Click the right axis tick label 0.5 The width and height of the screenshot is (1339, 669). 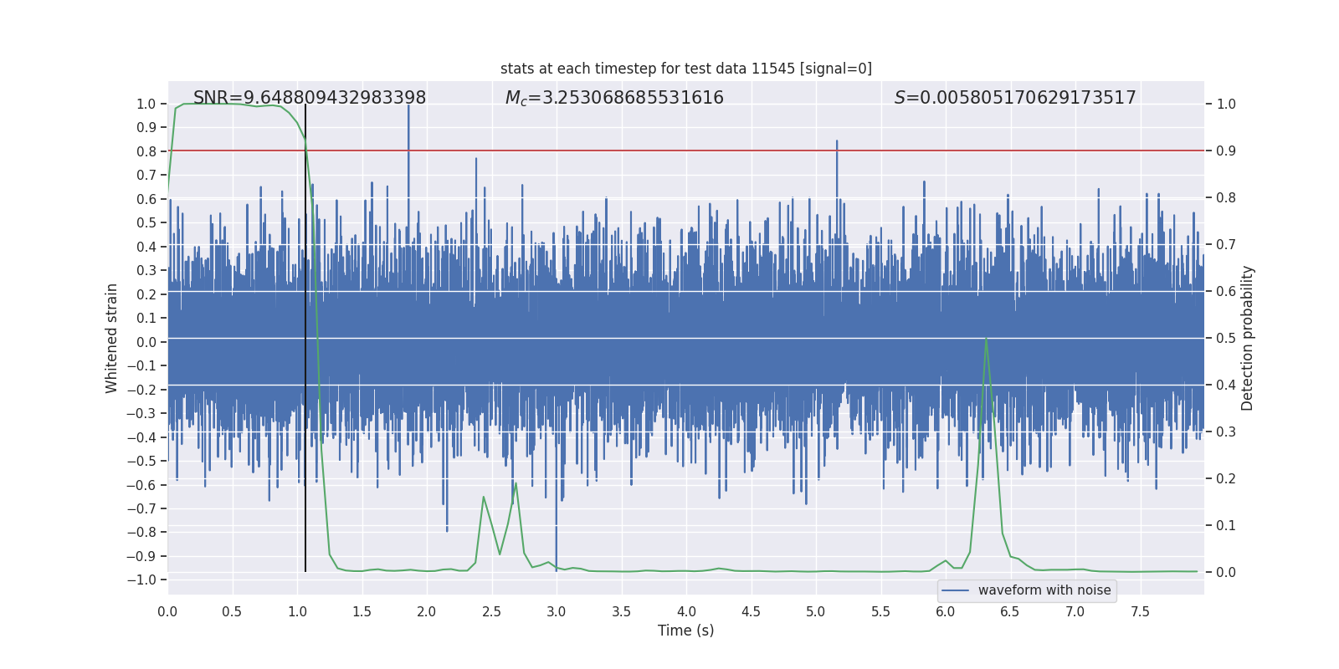point(1226,339)
